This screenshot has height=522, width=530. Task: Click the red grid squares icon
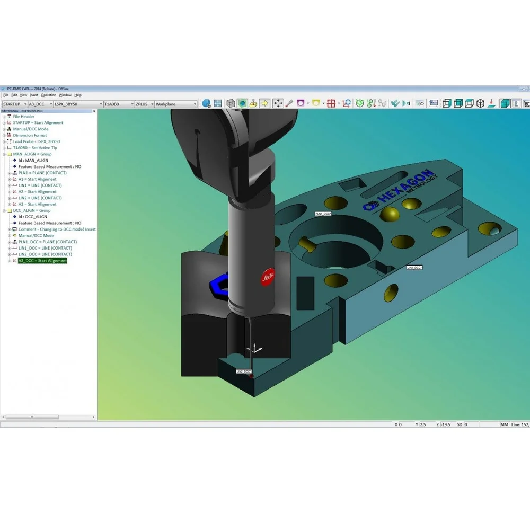coord(331,103)
